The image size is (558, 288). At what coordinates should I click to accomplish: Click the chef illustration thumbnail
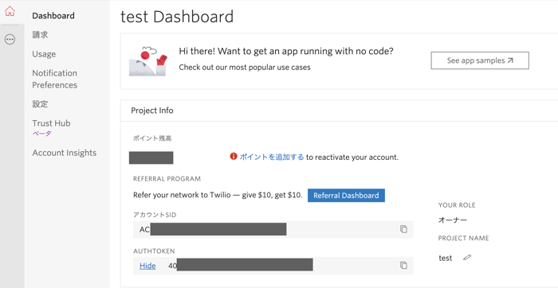tap(148, 61)
